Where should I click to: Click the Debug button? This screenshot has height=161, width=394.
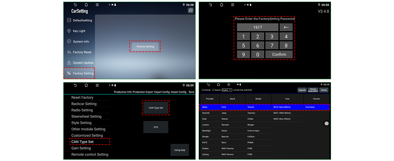click(324, 90)
